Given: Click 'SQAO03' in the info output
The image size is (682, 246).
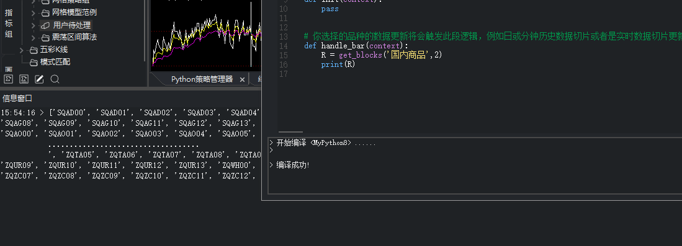Looking at the screenshot, I should pyautogui.click(x=148, y=133).
